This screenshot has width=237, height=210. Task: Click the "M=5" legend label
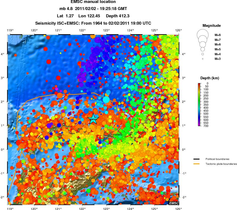point(218,49)
